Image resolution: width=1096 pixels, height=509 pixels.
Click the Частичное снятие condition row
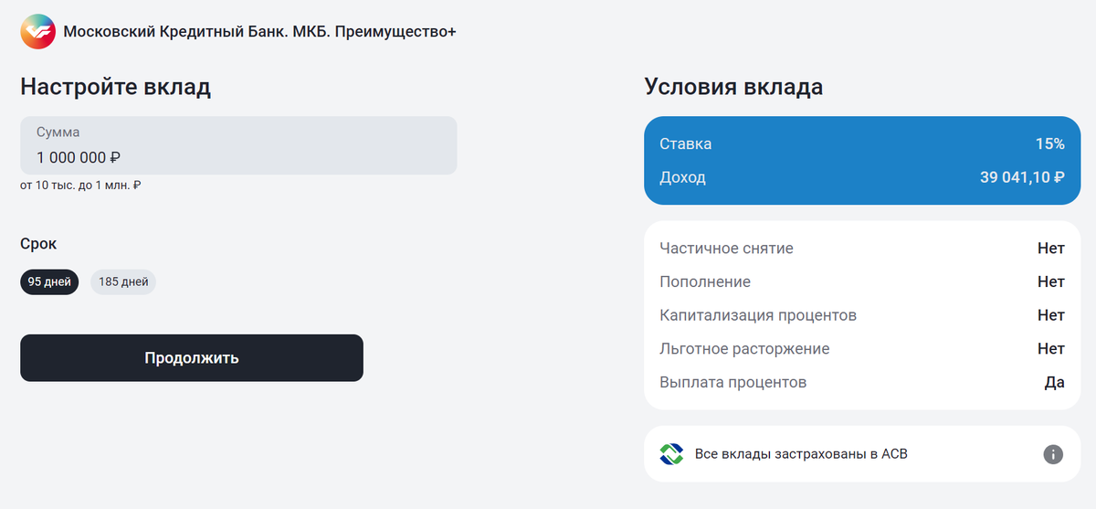click(x=861, y=248)
